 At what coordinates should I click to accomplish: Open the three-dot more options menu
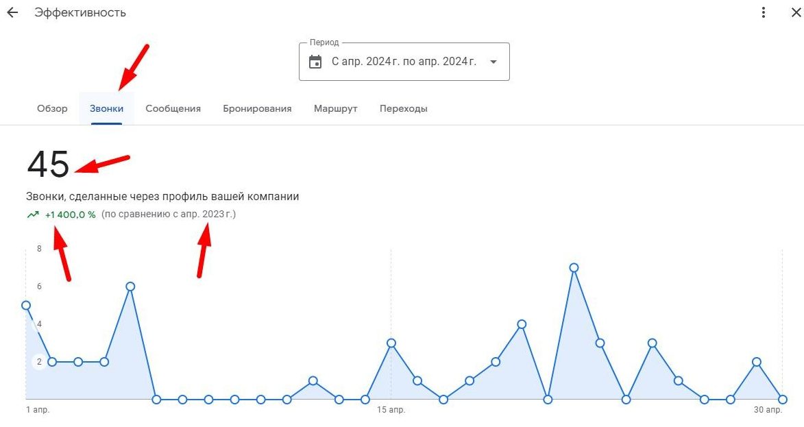764,13
